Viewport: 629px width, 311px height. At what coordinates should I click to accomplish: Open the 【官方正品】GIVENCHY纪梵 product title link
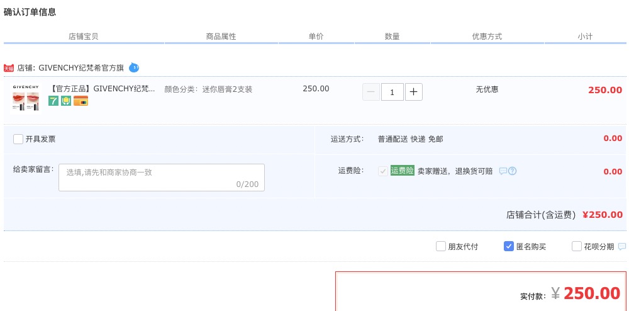click(x=103, y=89)
